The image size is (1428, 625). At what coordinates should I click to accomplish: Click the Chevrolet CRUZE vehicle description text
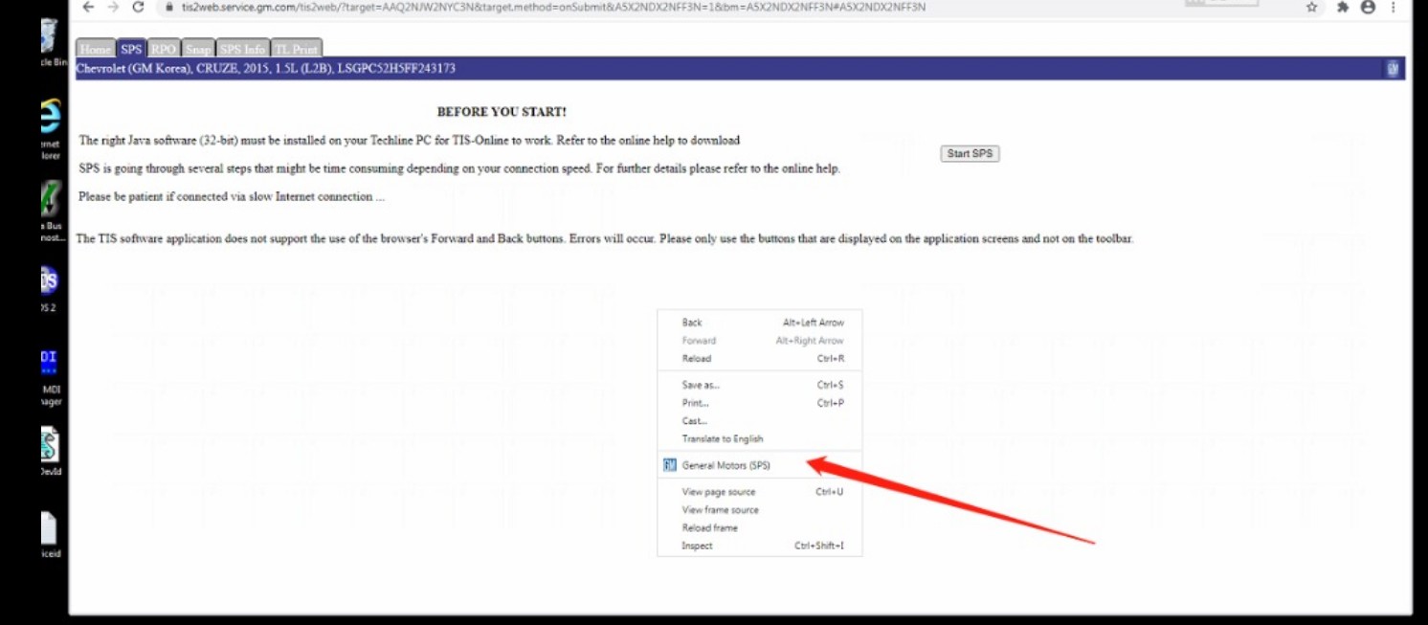[x=266, y=69]
